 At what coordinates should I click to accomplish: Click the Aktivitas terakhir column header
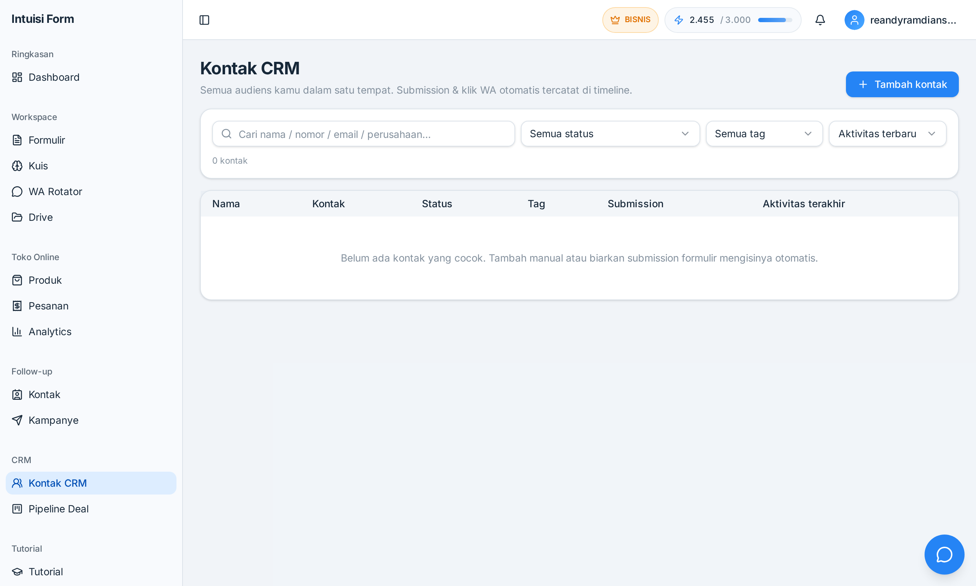803,204
